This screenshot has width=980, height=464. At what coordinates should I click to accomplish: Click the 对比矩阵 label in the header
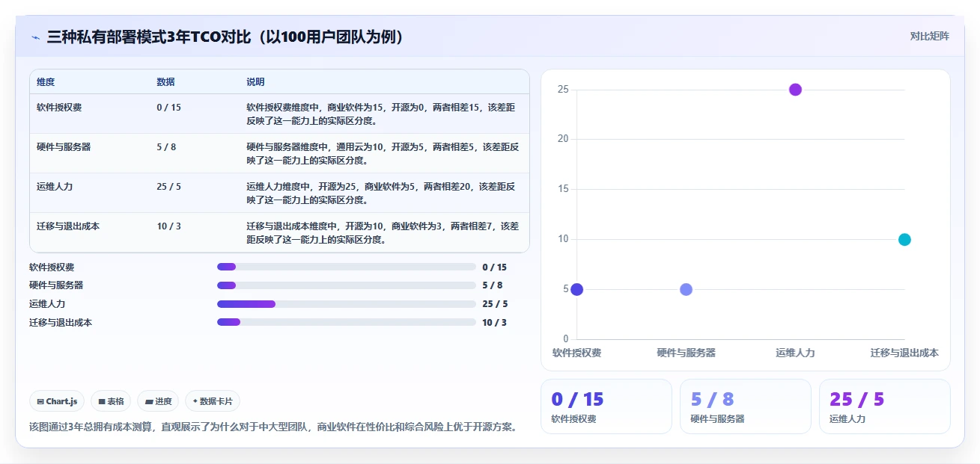pyautogui.click(x=929, y=36)
